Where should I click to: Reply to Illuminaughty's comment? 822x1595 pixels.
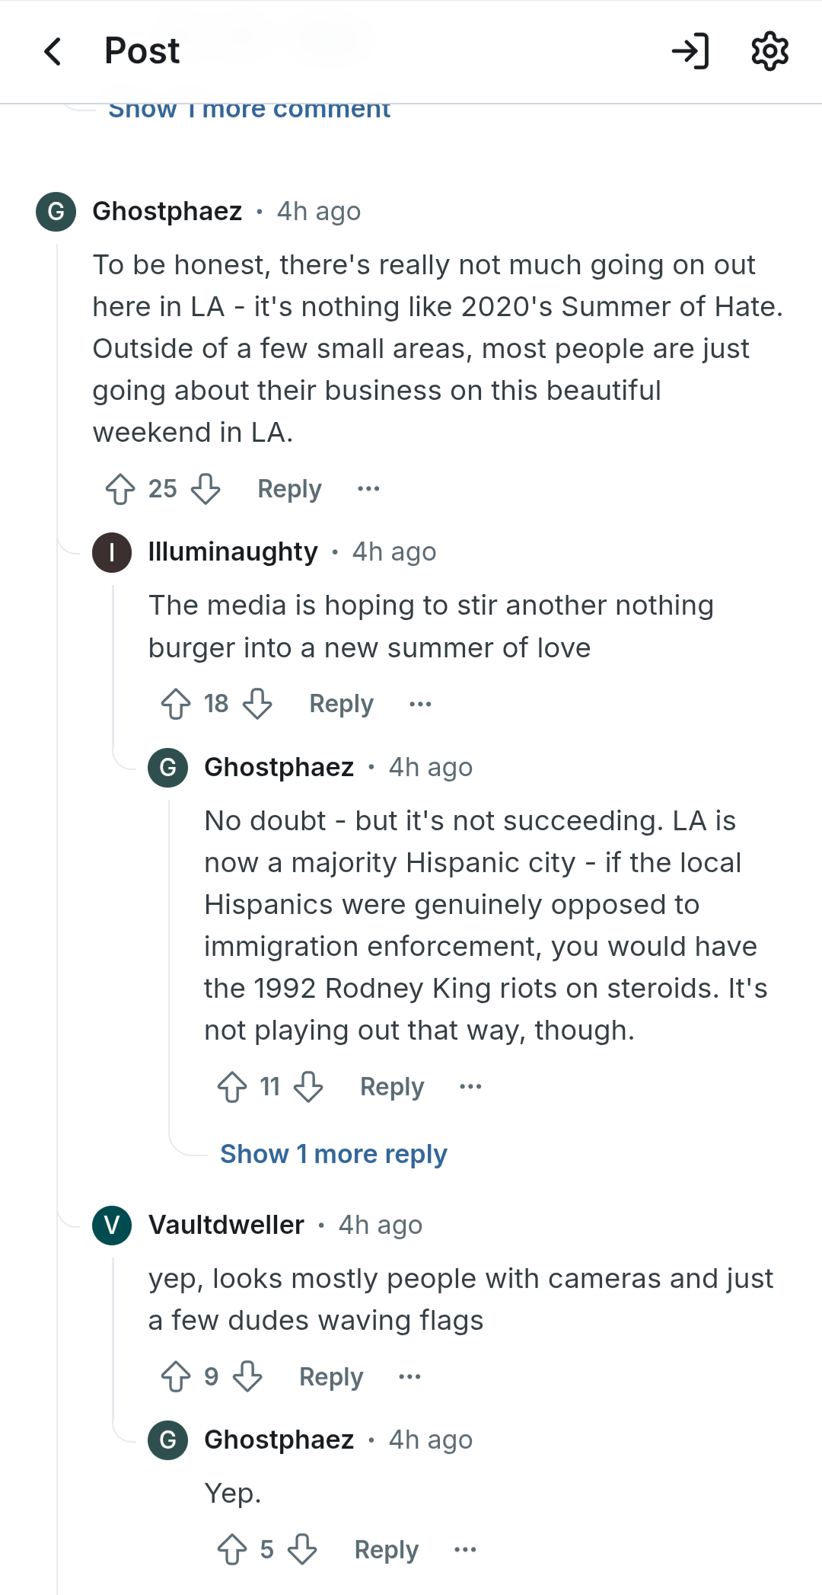[x=341, y=704]
